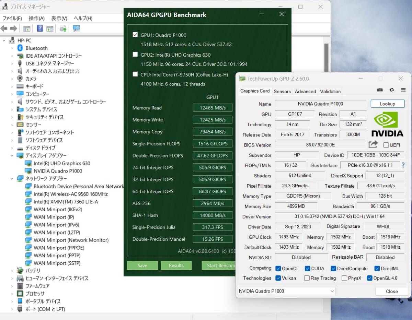The height and width of the screenshot is (320, 412).
Task: Toggle the PhysX checkbox
Action: click(x=344, y=278)
